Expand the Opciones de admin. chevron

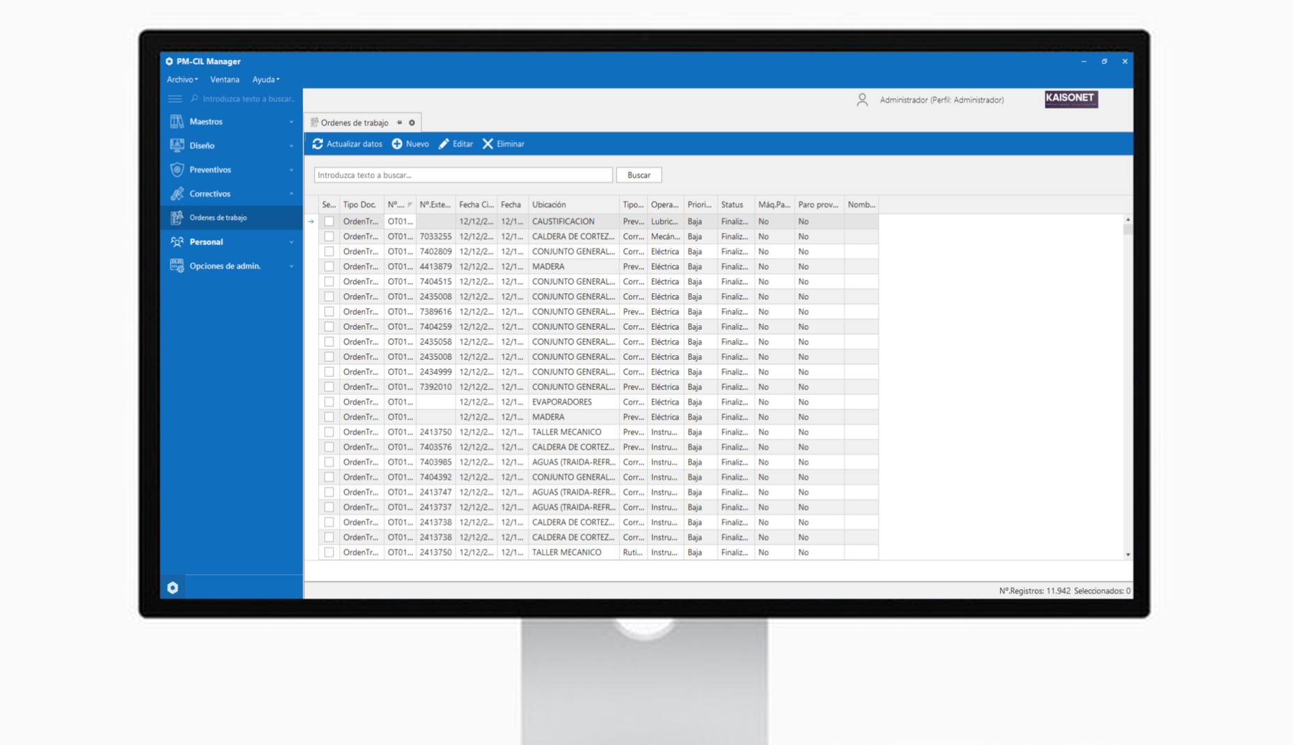(291, 266)
